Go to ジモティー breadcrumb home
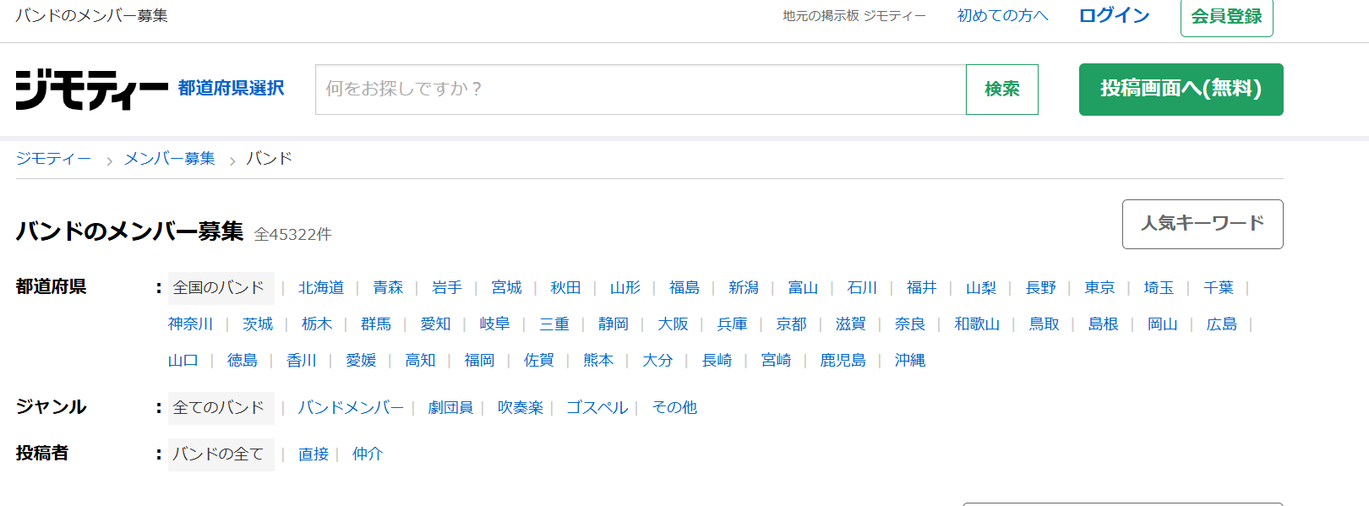Screen dimensions: 1369x506 [53, 159]
